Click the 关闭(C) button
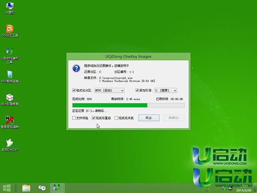 [174, 118]
